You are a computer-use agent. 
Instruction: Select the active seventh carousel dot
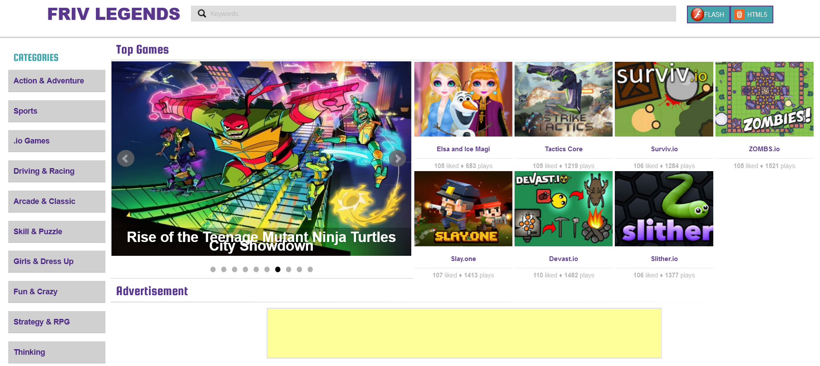pos(278,269)
